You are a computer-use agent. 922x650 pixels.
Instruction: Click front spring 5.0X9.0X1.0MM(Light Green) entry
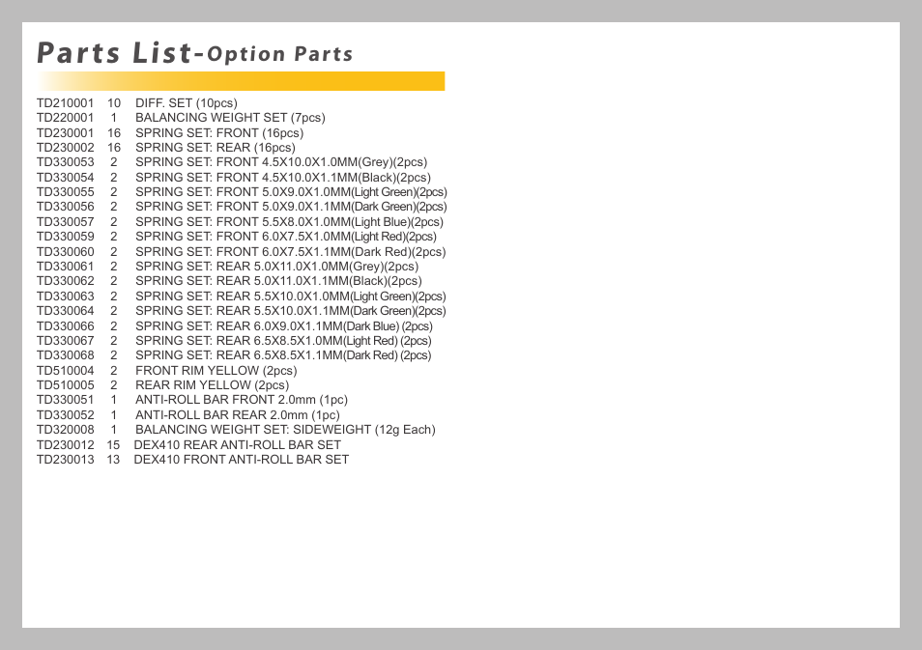click(x=291, y=192)
